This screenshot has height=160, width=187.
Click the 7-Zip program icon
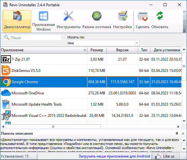[6, 59]
